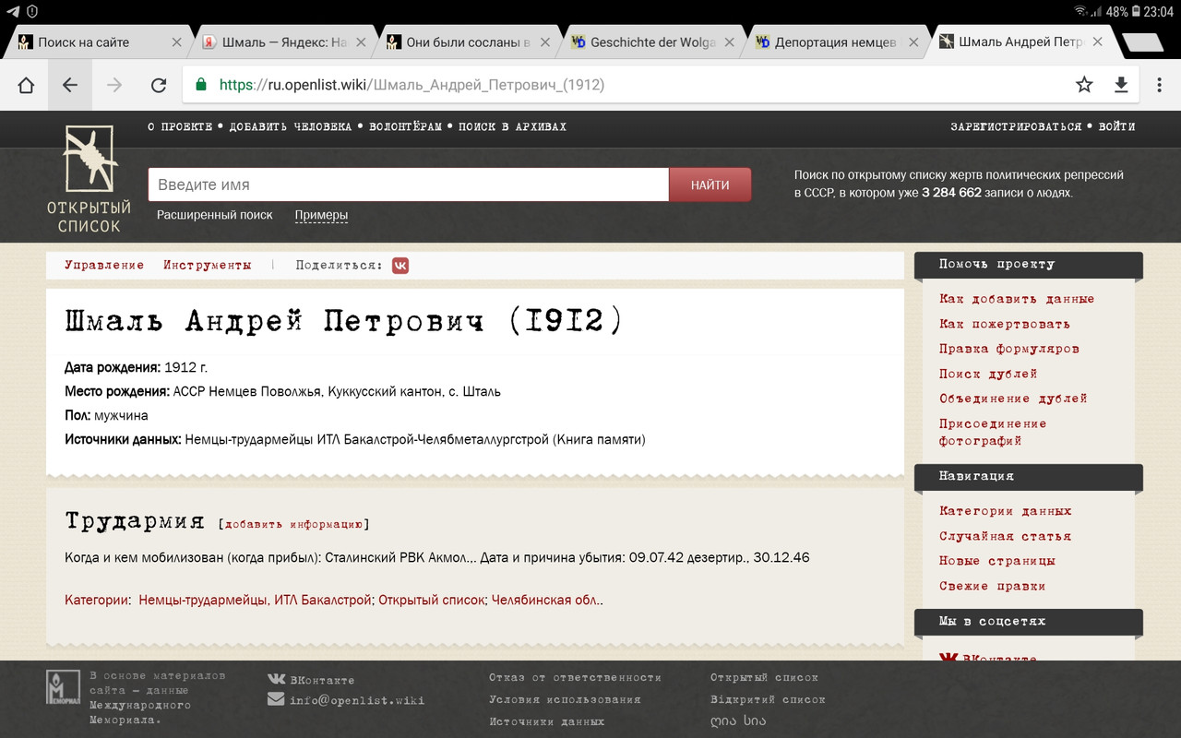Screen dimensions: 1181x738
Task: Open 'Случайная статья' navigation link
Action: (1006, 536)
